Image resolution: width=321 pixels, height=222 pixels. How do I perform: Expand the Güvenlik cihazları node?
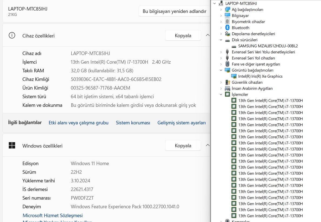tap(221, 82)
